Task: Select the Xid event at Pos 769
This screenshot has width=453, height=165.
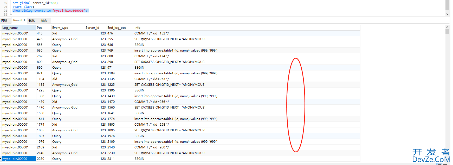Action: click(68, 56)
